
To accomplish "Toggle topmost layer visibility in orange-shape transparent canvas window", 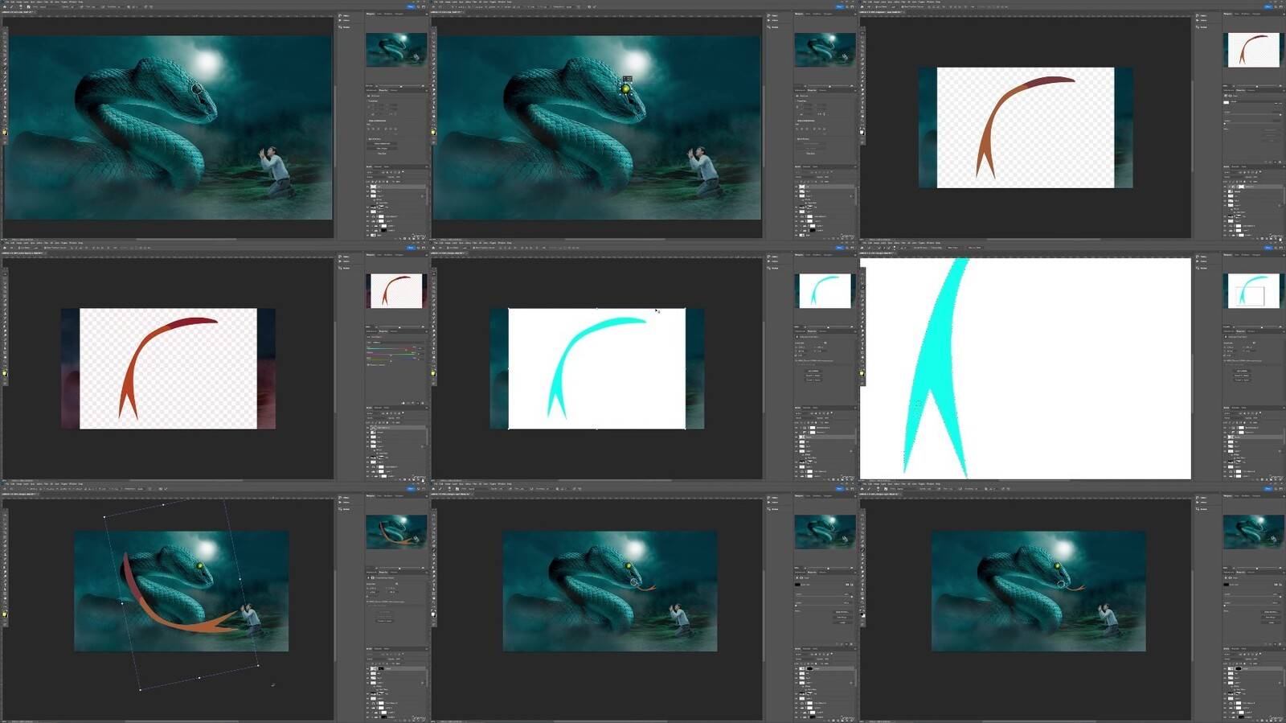I will pos(1227,186).
